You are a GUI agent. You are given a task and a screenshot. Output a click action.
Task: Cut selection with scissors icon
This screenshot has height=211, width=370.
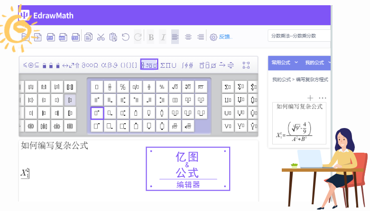point(101,37)
